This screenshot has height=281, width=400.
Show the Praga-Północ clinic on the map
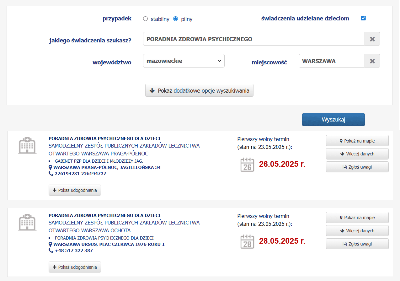point(357,141)
